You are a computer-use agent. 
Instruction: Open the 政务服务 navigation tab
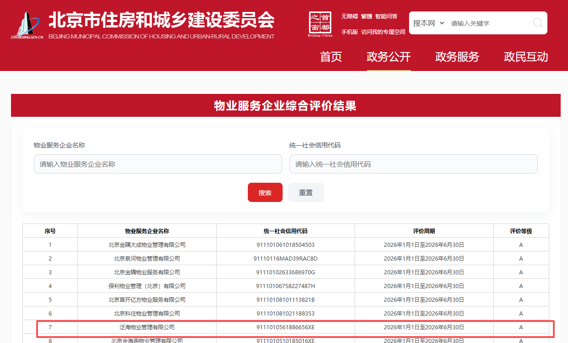coord(457,57)
